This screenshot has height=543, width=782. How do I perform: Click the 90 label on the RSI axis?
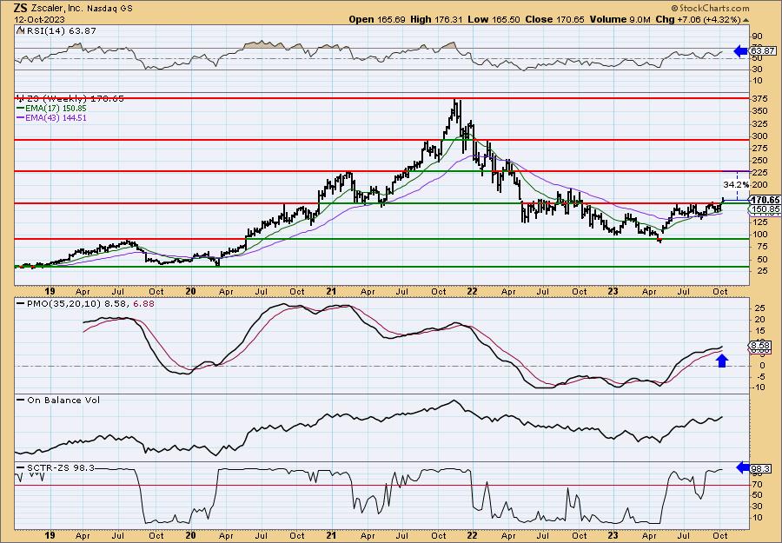[758, 36]
